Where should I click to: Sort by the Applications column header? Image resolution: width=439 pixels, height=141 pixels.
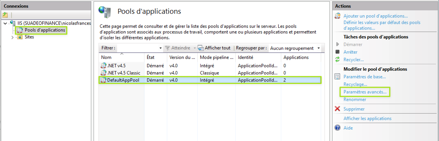pyautogui.click(x=301, y=57)
